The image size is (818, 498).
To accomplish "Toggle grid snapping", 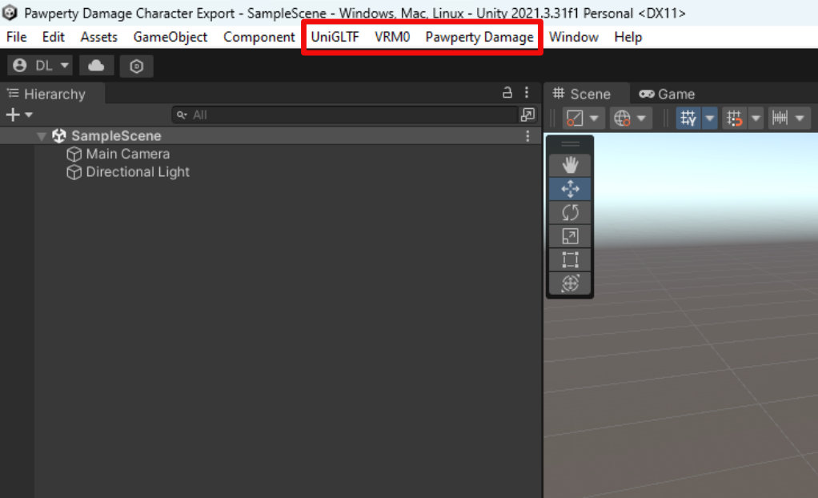I will (734, 118).
